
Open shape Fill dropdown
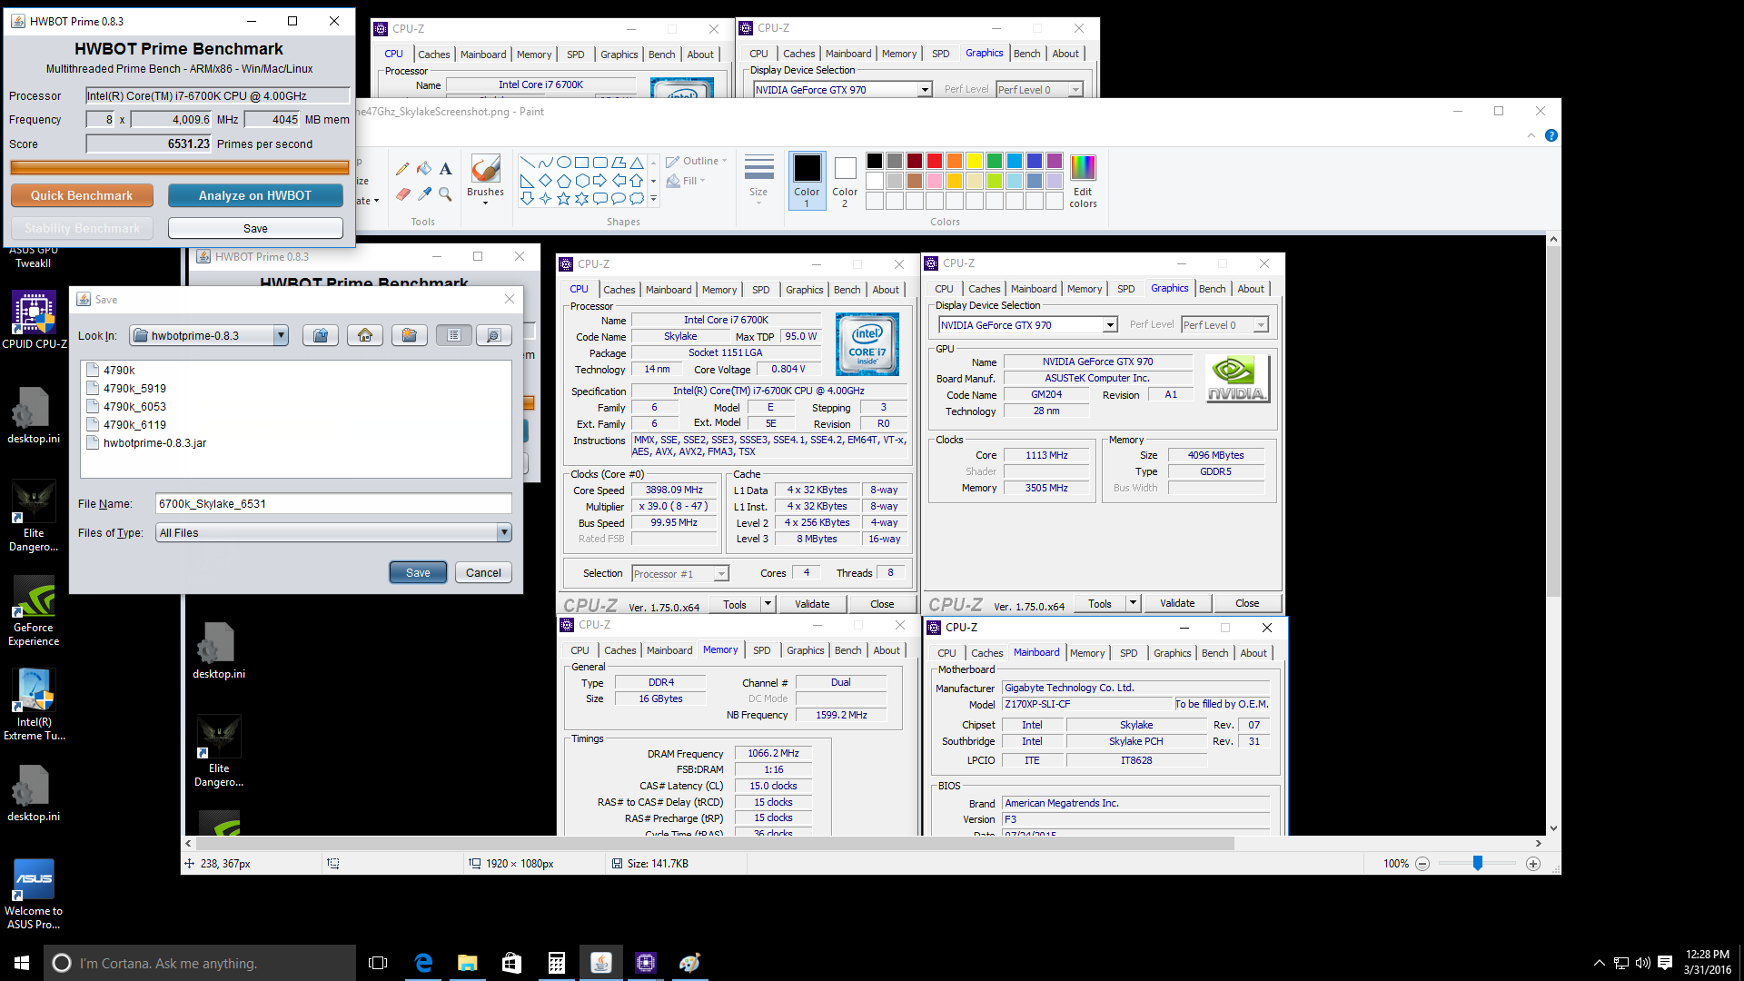[686, 181]
